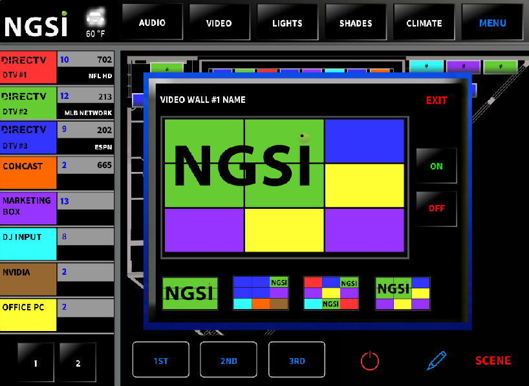529x386 pixels.
Task: Click the VIDEO WALL #1 NAME title
Action: pyautogui.click(x=202, y=100)
